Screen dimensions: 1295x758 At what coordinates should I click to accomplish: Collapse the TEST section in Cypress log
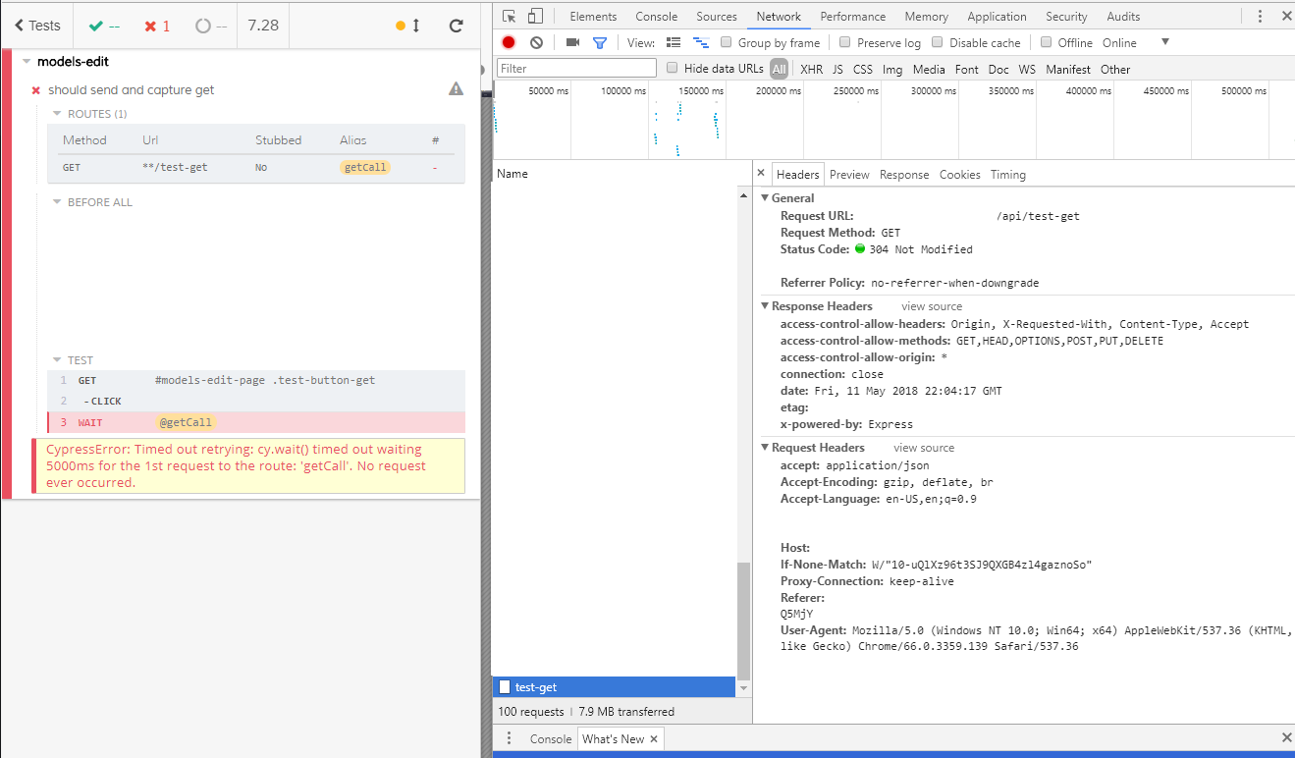click(x=56, y=359)
